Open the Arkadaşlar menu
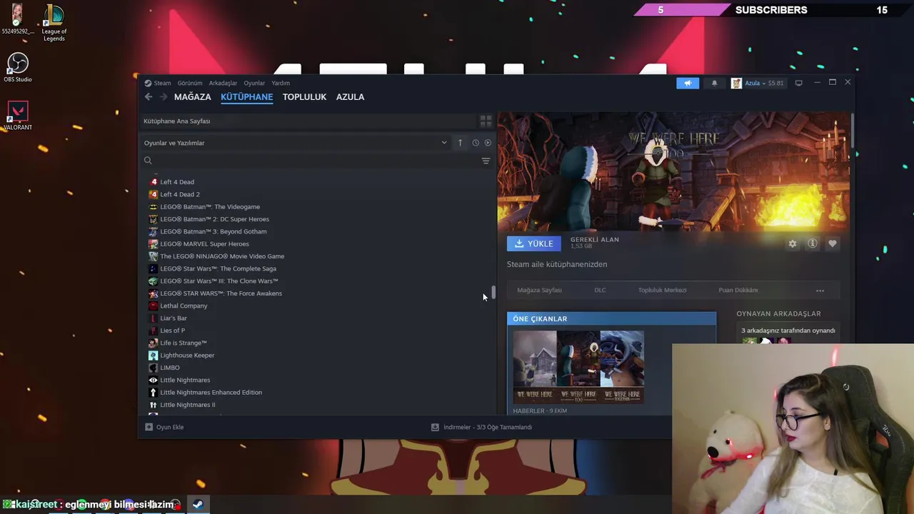Viewport: 914px width, 514px height. [223, 83]
